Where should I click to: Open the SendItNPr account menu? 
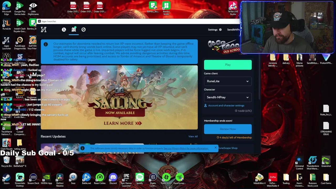(233, 30)
